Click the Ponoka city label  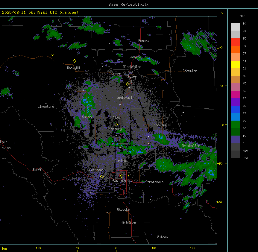[144, 41]
